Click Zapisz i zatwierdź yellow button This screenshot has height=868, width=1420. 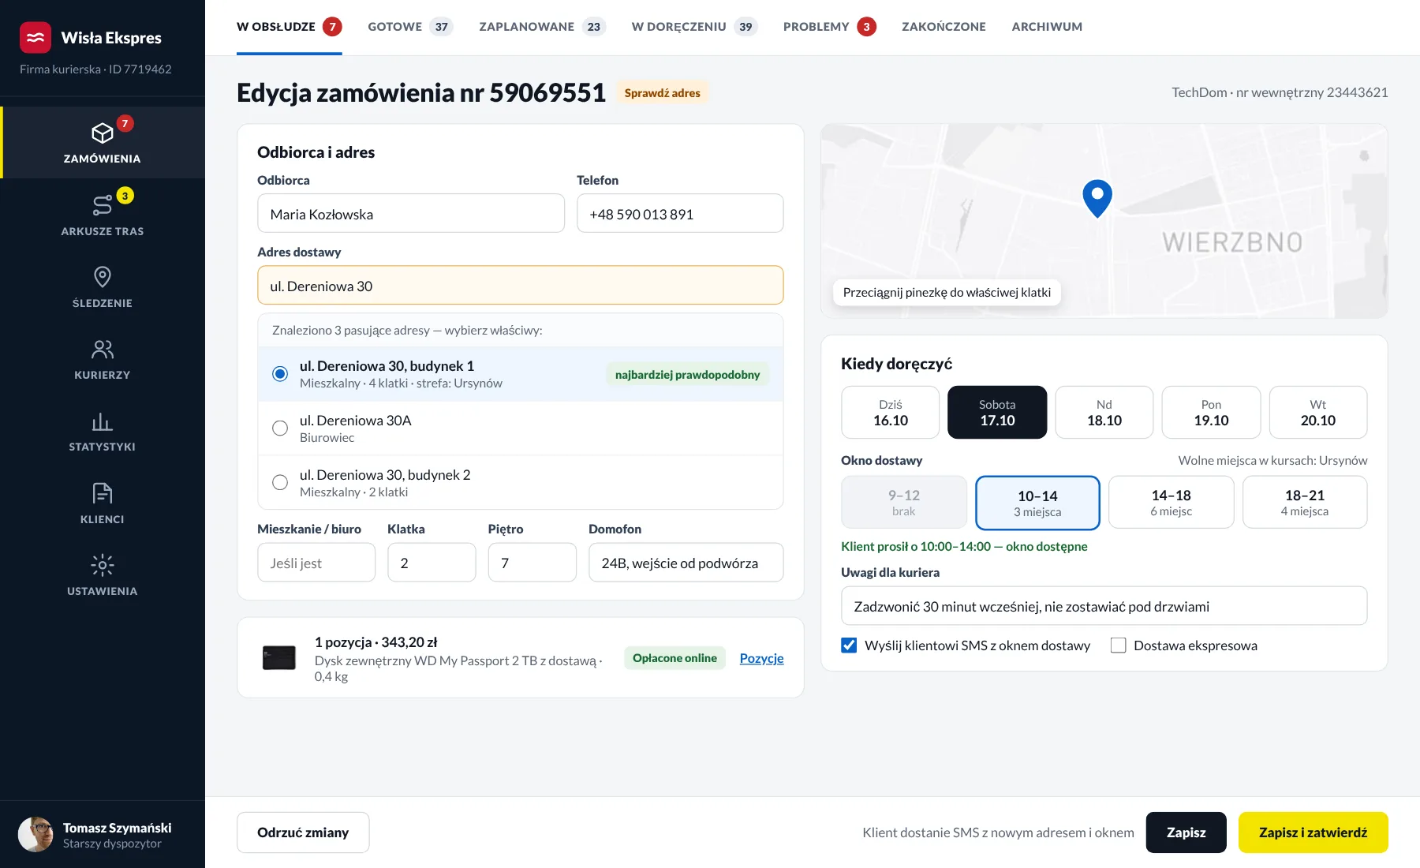coord(1313,832)
